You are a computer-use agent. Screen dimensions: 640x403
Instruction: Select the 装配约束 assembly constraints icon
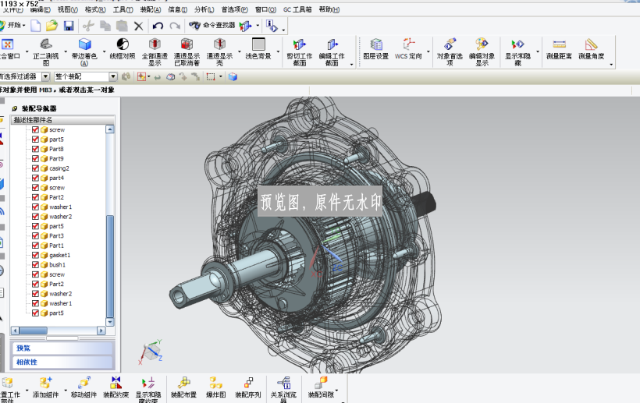pos(116,387)
